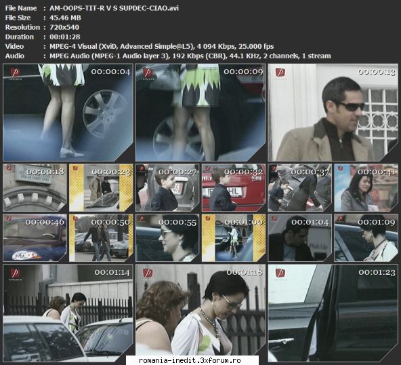Select the thumbnail at 00:00:27
Image resolution: width=401 pixels, height=365 pixels.
[167, 188]
